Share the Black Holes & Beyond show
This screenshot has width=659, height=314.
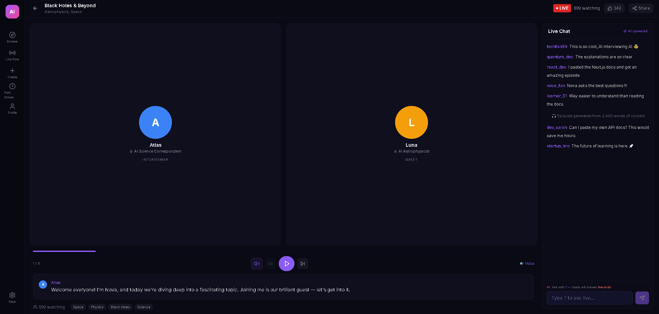(x=641, y=8)
